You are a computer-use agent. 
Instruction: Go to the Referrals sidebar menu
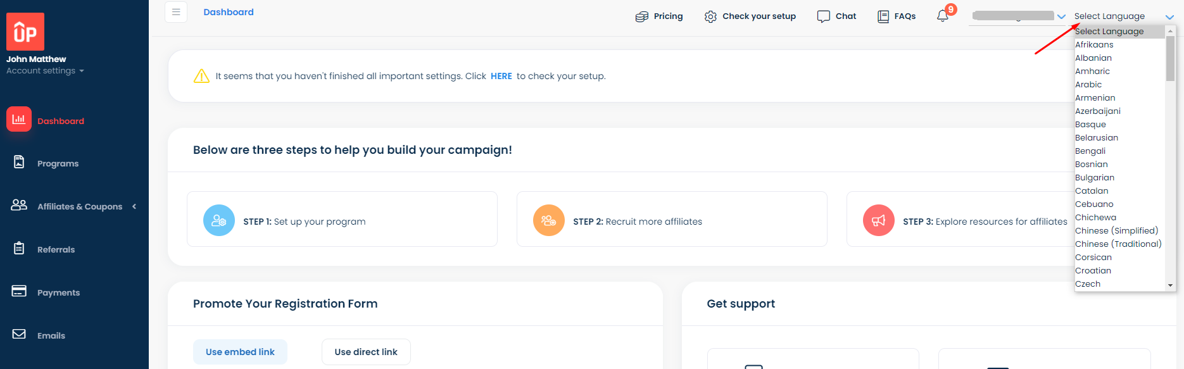click(56, 249)
